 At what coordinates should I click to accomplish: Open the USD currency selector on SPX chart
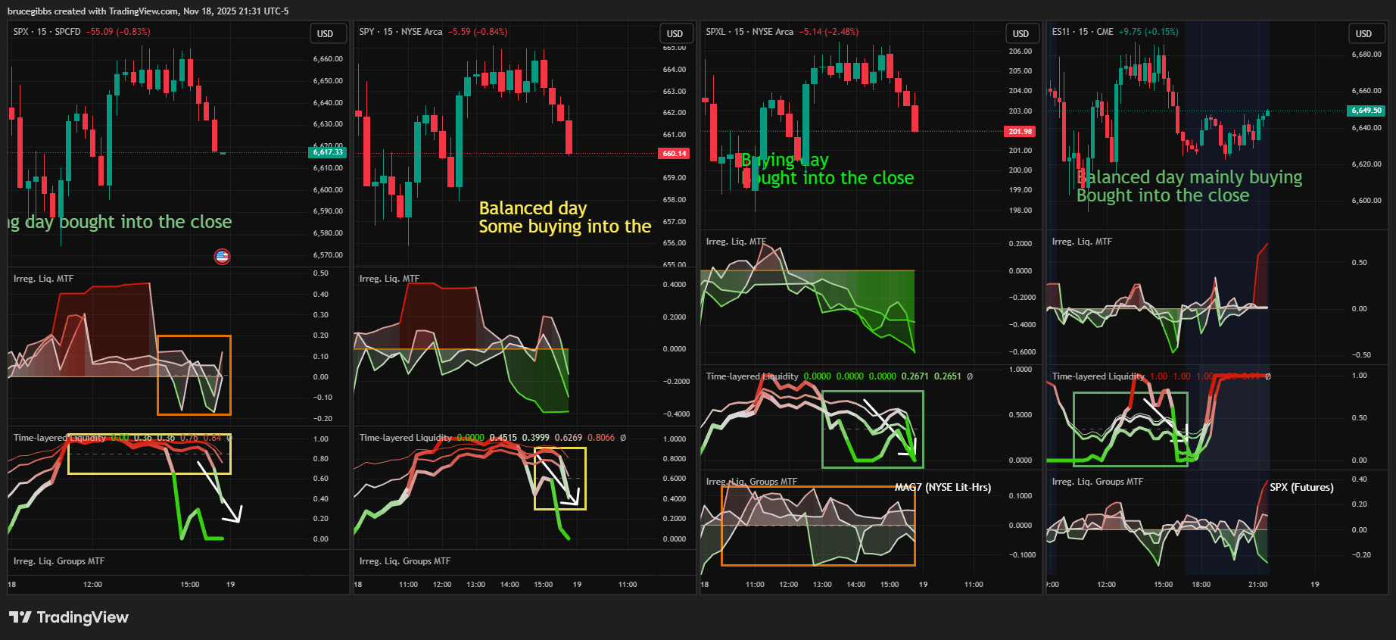pos(326,33)
